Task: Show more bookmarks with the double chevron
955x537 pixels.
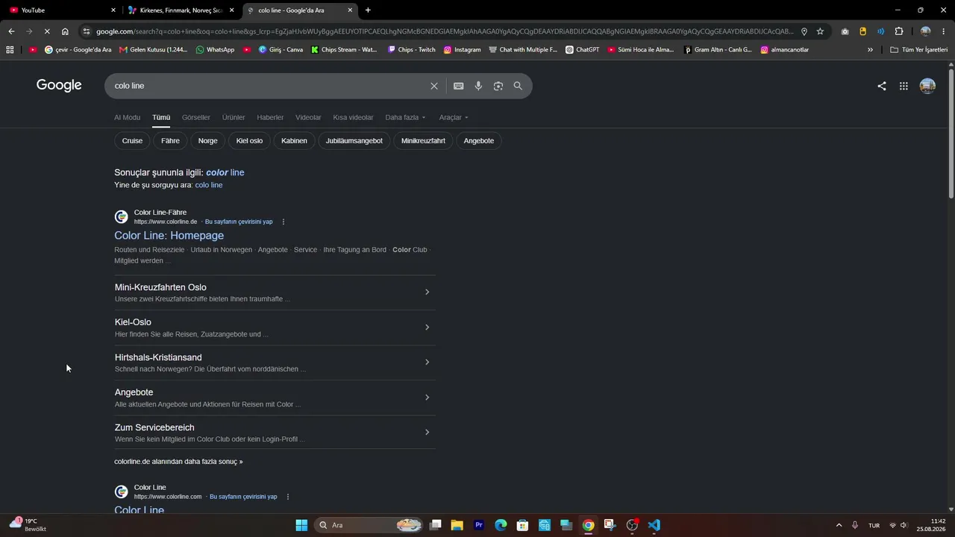Action: pyautogui.click(x=870, y=50)
